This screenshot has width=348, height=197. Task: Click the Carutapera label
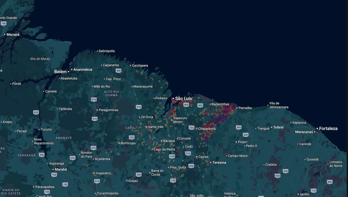click(x=140, y=65)
